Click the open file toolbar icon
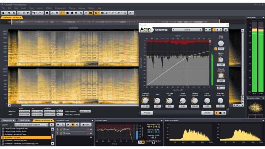The height and width of the screenshot is (149, 265). coord(9,13)
